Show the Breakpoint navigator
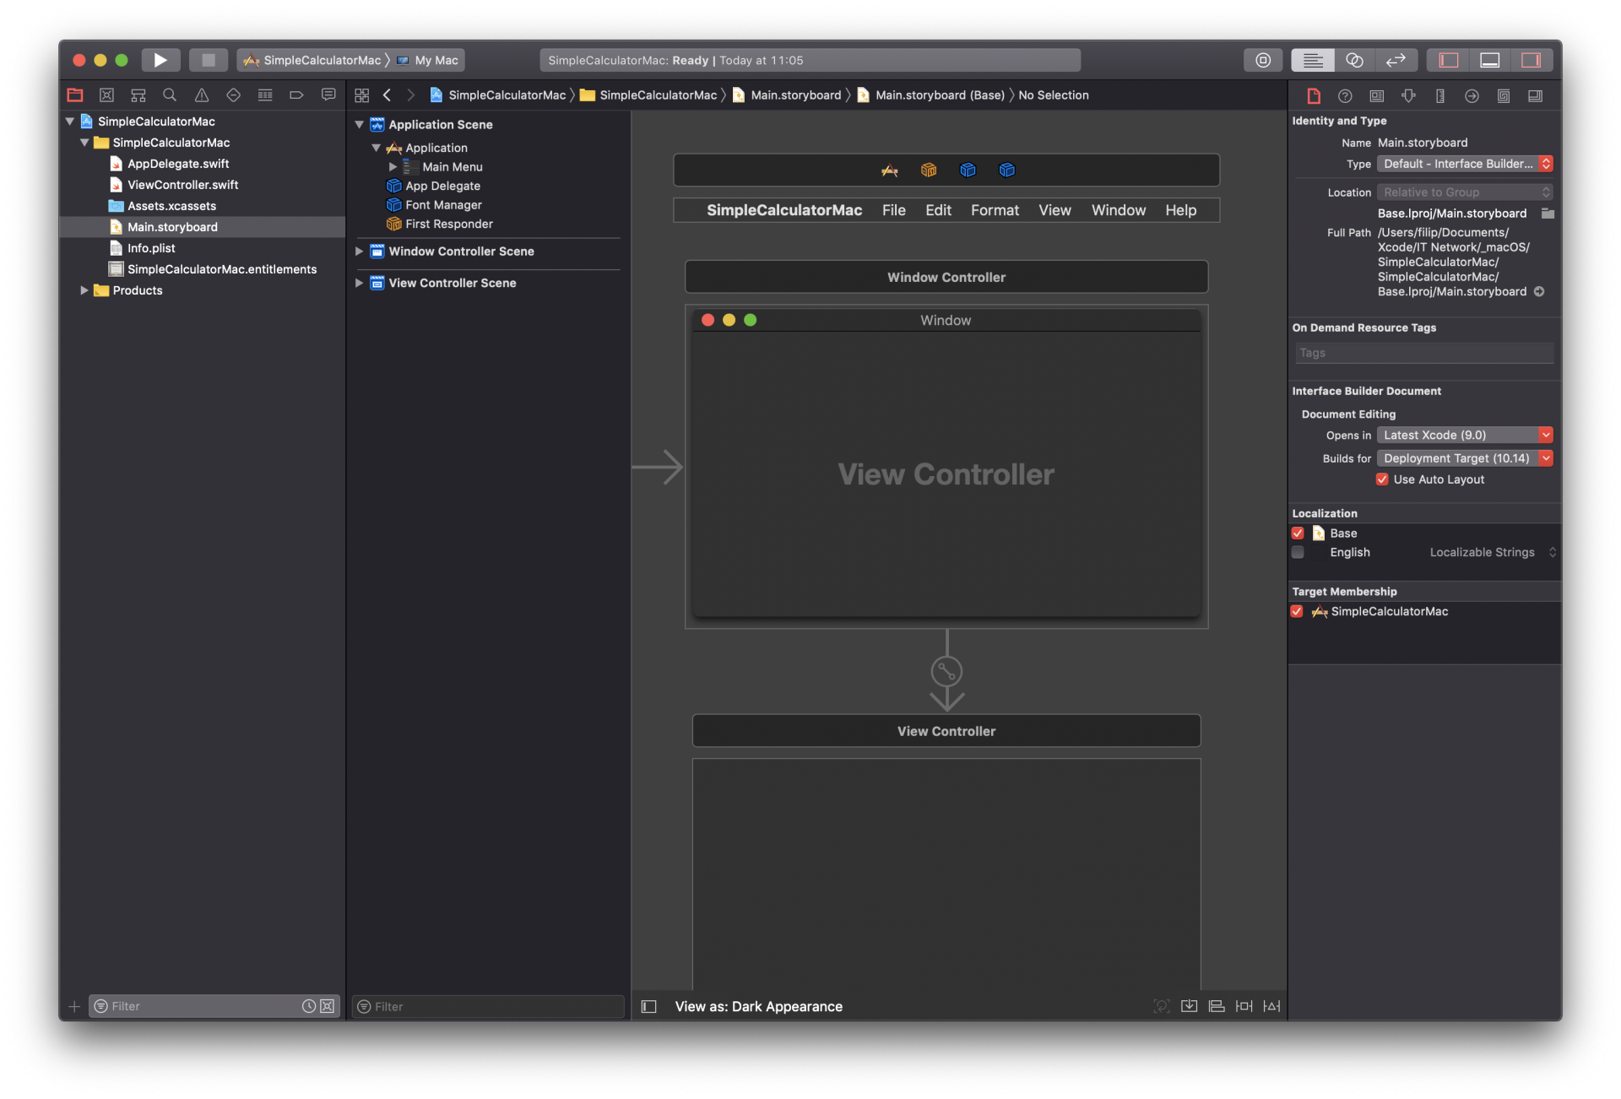Screen dimensions: 1621x1099 click(296, 95)
